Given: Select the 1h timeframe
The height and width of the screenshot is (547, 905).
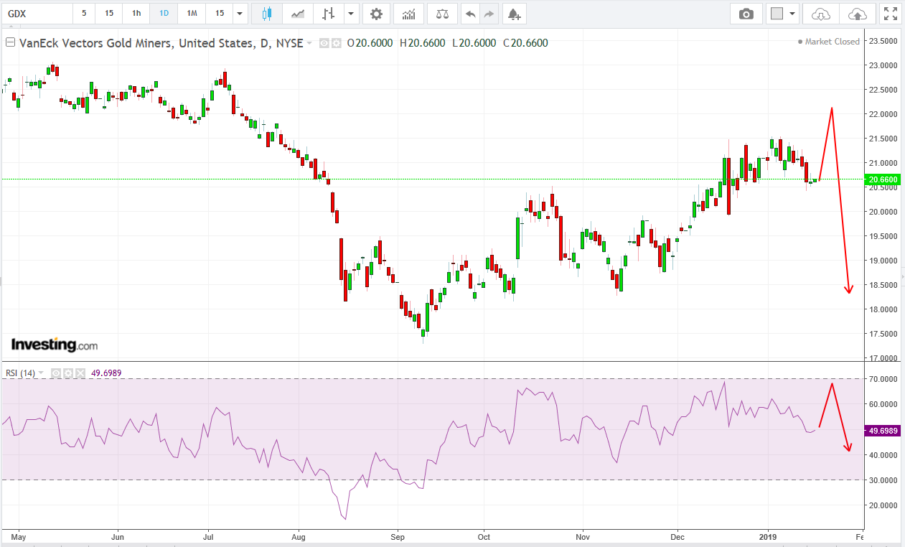Looking at the screenshot, I should click(136, 14).
